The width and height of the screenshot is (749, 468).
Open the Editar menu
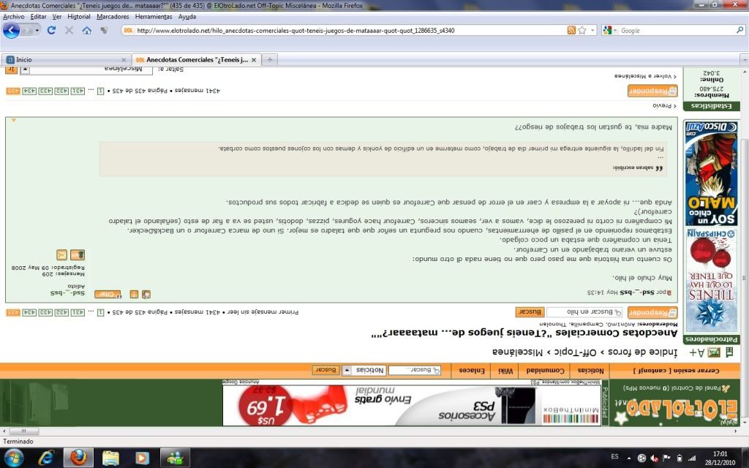(x=38, y=17)
